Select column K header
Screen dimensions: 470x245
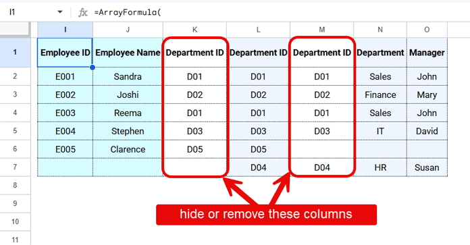195,30
